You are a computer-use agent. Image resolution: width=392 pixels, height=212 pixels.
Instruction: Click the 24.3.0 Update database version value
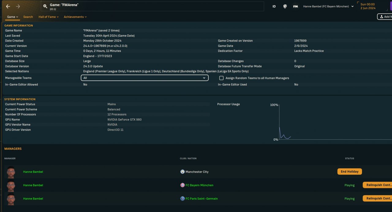[93, 66]
